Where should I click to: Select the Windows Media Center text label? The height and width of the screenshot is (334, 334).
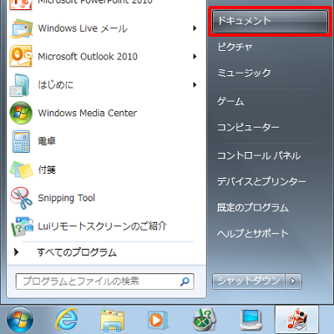point(88,113)
